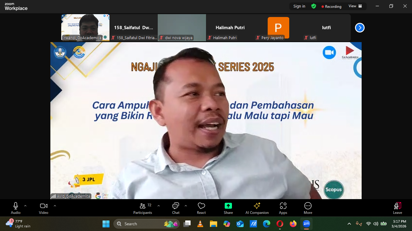Expand the Chat options caret

click(x=186, y=206)
